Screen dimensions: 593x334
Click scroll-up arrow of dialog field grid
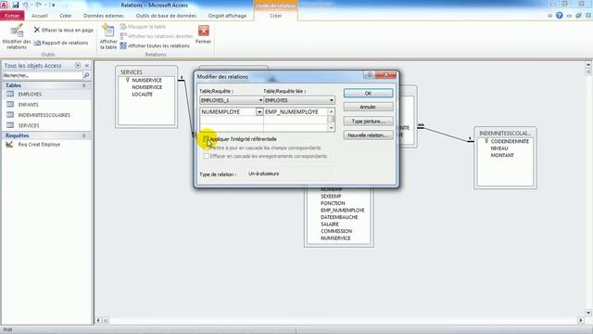pyautogui.click(x=332, y=111)
